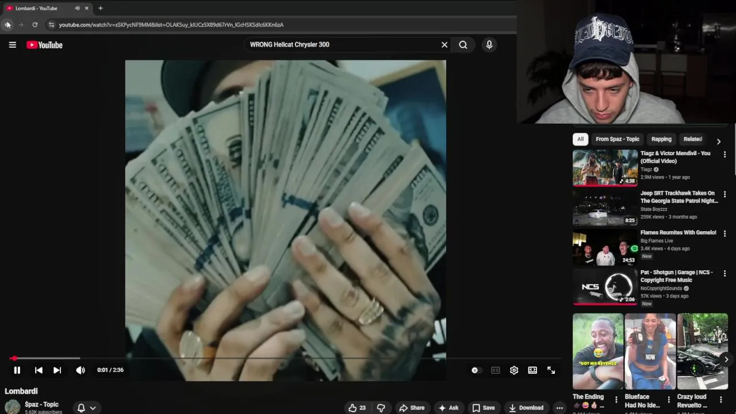Click the browser address bar URL
Screen dimensions: 736x414
coord(171,25)
